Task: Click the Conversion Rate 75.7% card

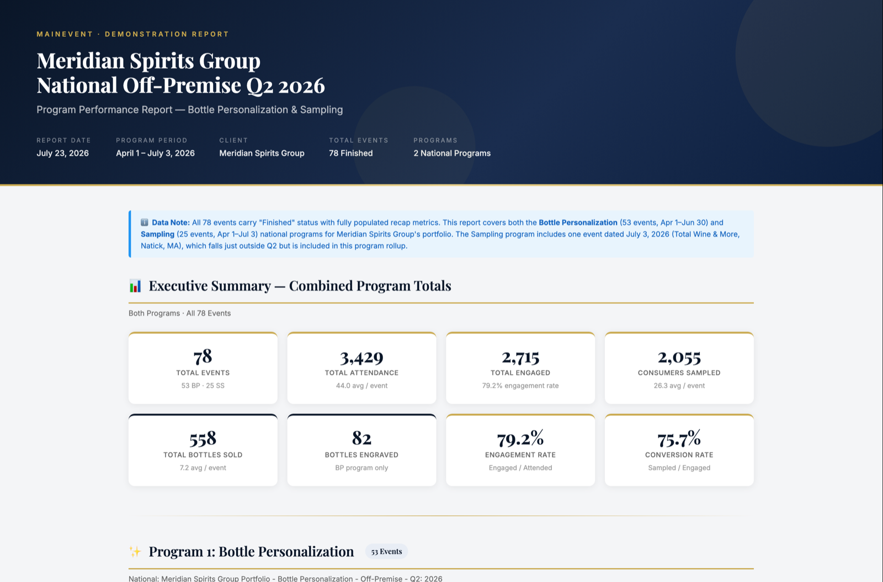Action: click(679, 450)
